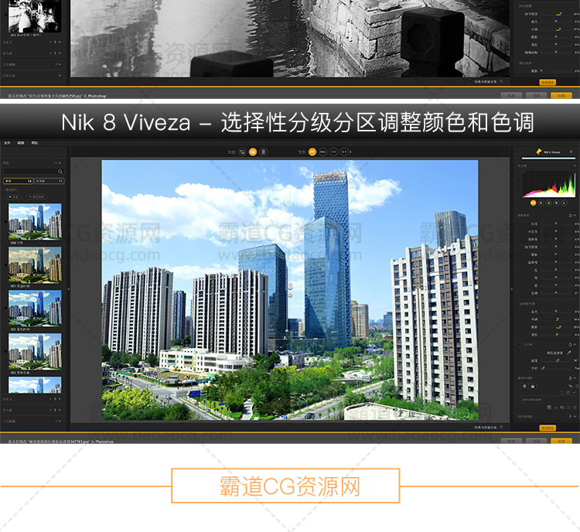Screen dimensions: 580x532
Task: Set zoom to Fit in Viveza
Action: pos(312,152)
